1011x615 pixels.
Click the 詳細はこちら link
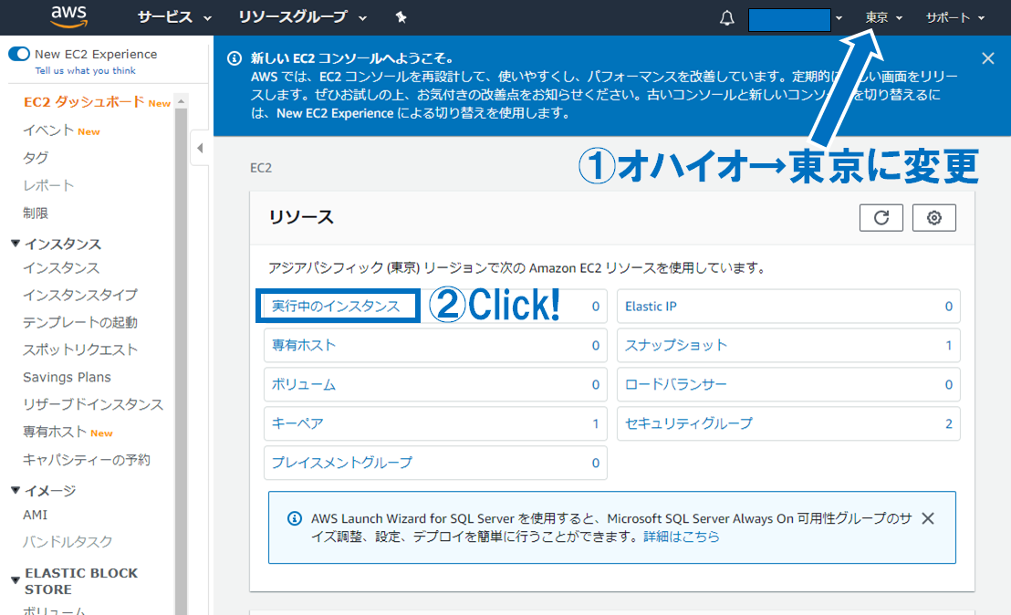(x=682, y=537)
